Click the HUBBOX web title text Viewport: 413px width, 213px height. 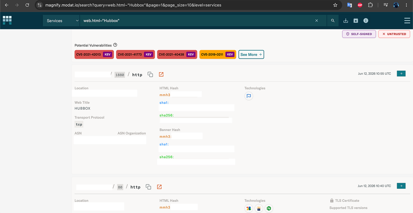tap(83, 108)
